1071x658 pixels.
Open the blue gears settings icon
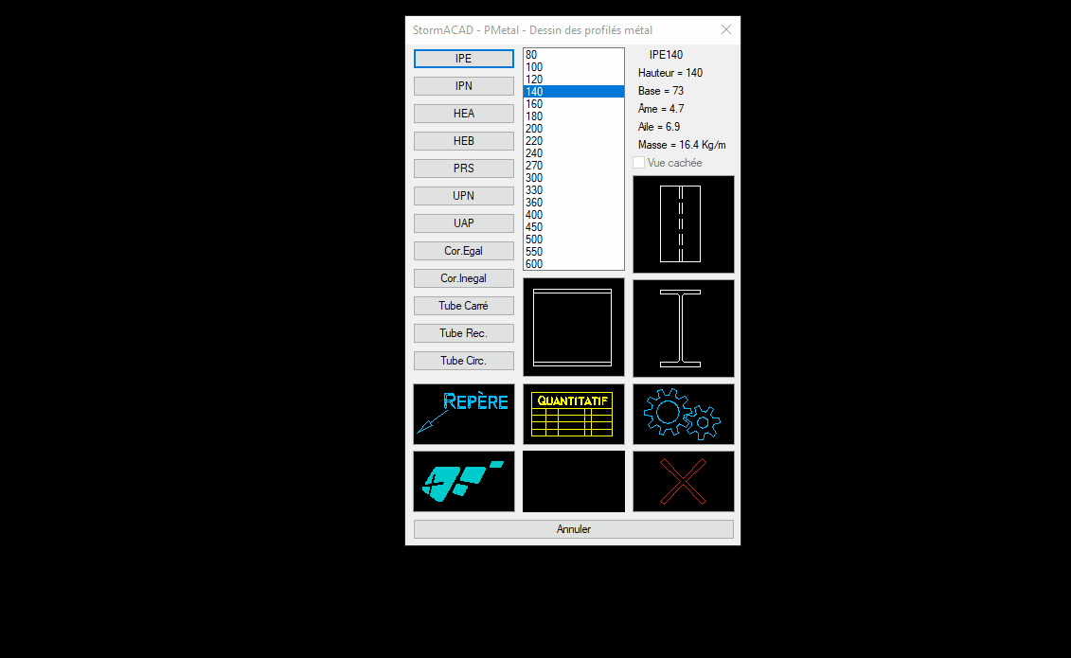coord(683,414)
